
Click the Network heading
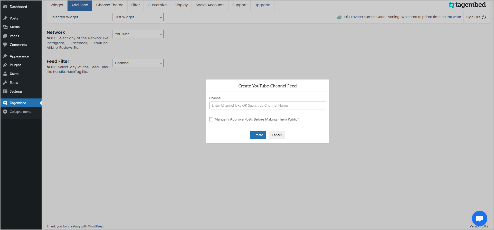[x=56, y=32]
